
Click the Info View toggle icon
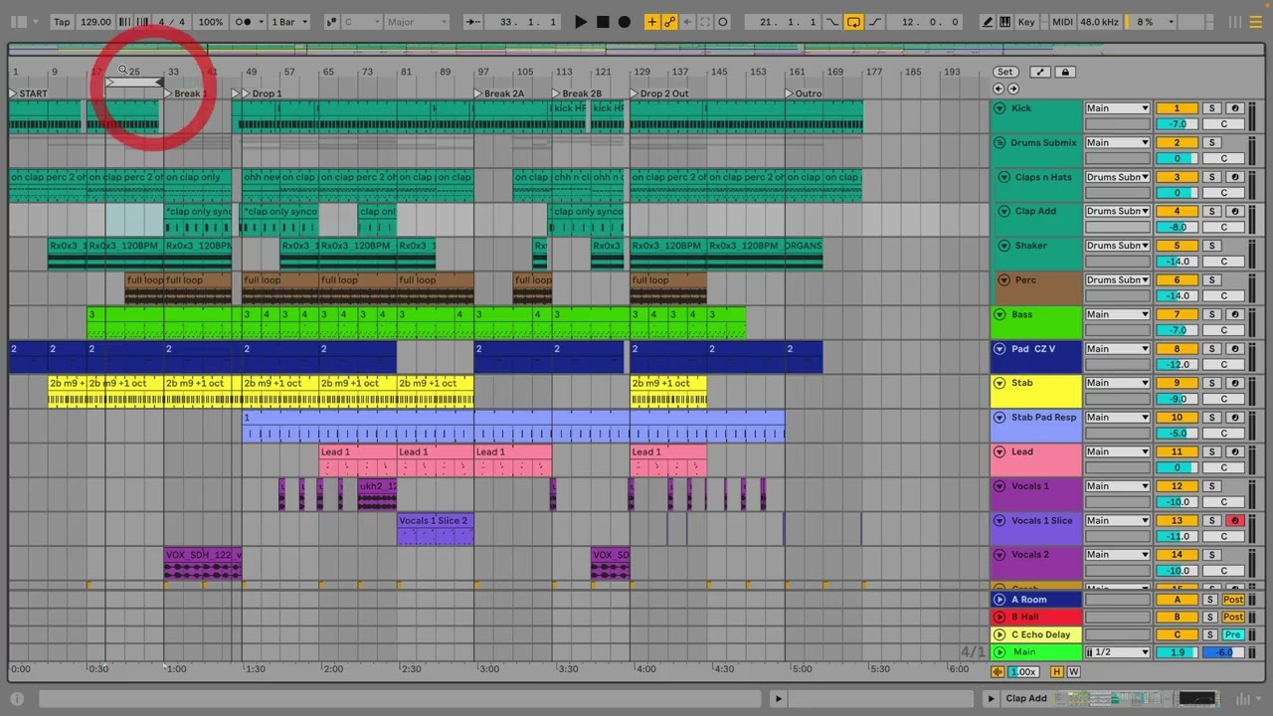[17, 699]
